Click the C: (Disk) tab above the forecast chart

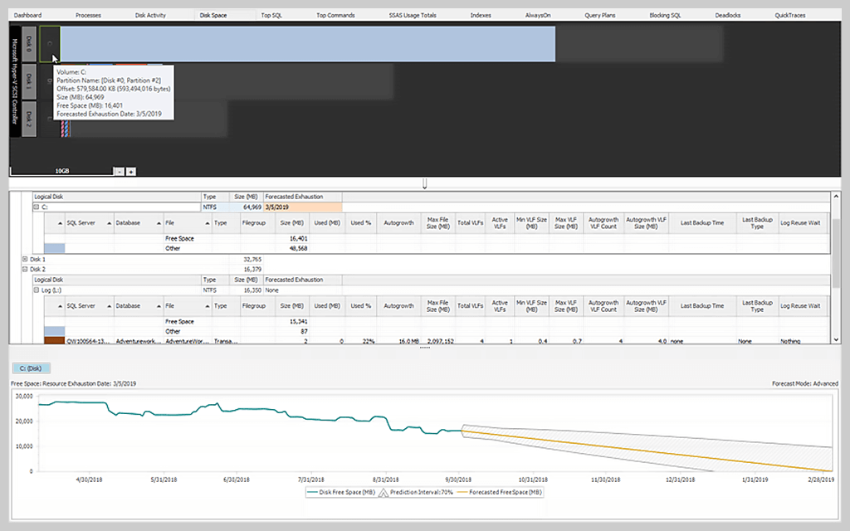coord(31,368)
